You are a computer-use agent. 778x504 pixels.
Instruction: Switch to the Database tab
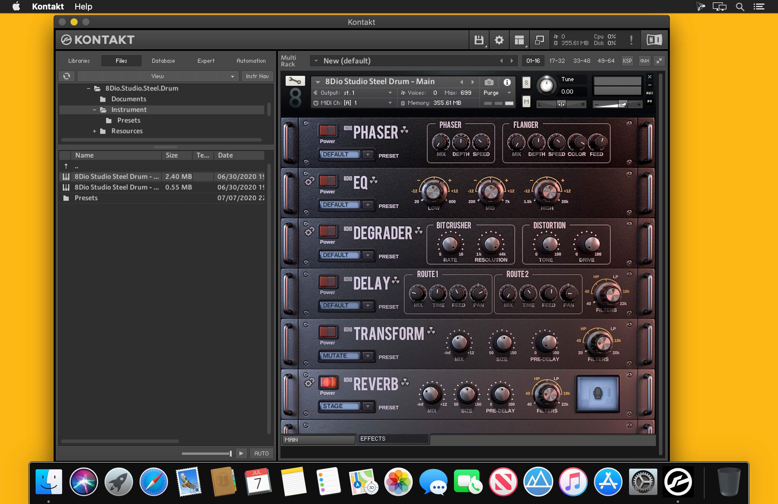[x=164, y=61]
